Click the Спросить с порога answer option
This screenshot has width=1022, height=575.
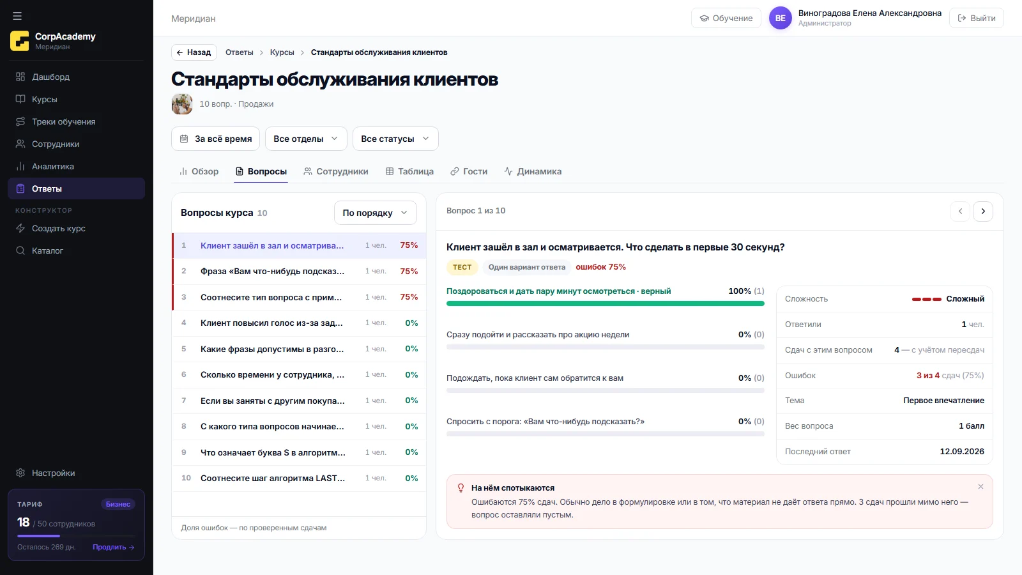point(606,426)
